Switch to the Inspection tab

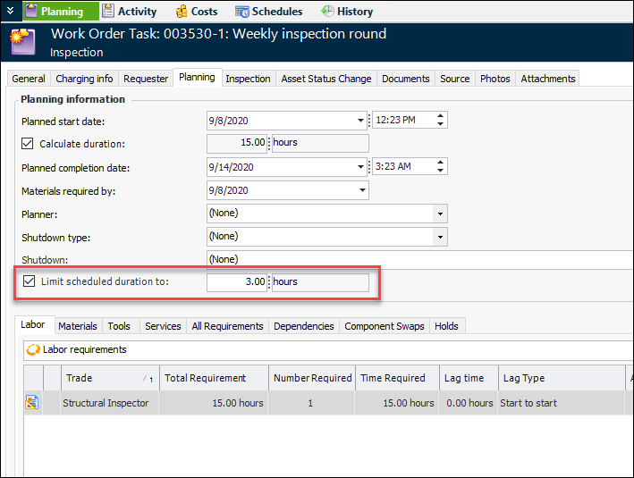tap(248, 79)
